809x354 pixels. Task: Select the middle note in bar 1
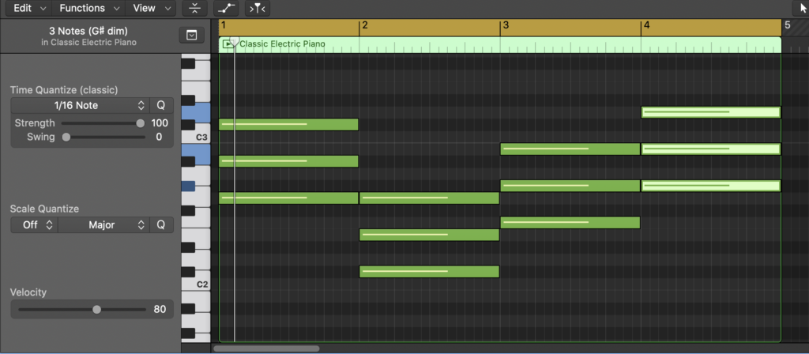click(288, 161)
